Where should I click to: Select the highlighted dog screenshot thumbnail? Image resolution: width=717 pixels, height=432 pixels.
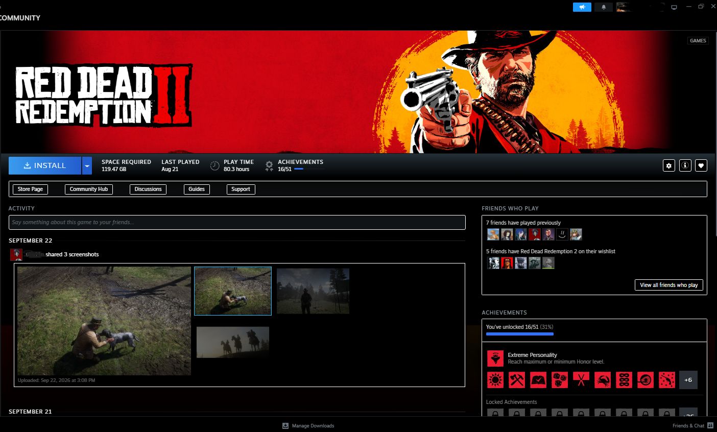(x=233, y=291)
